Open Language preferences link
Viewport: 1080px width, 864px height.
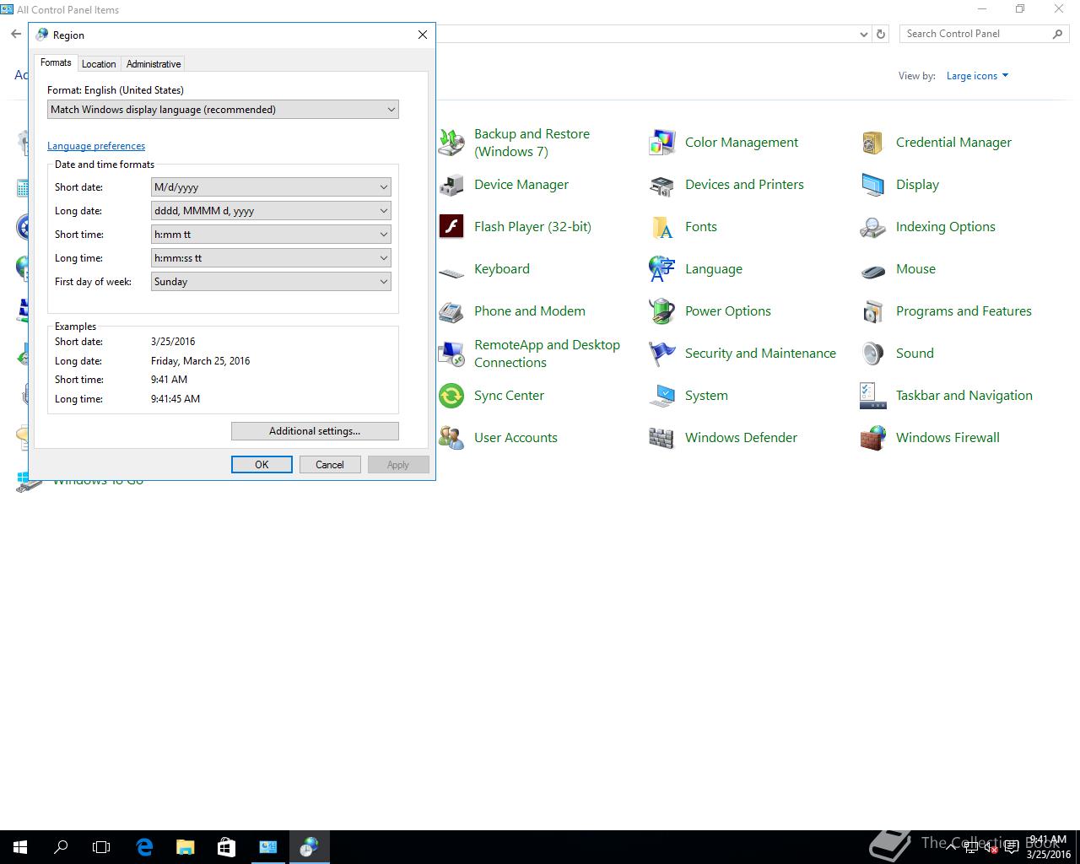96,146
